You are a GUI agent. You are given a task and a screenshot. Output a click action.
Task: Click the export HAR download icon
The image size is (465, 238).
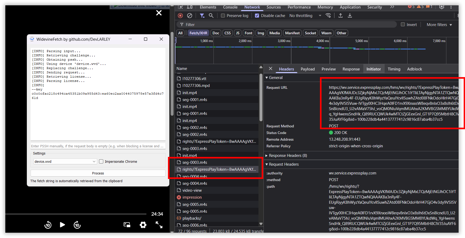click(x=350, y=16)
